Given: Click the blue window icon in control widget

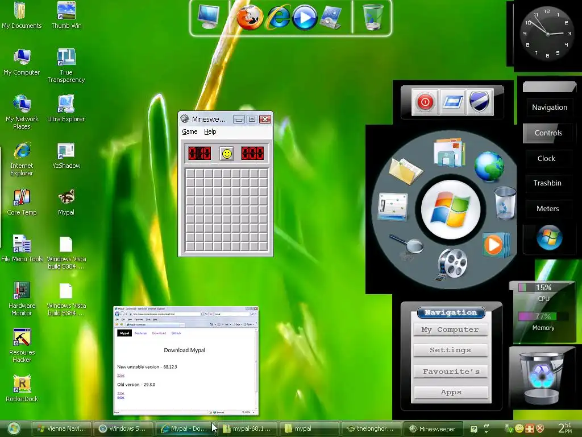Looking at the screenshot, I should coord(452,101).
